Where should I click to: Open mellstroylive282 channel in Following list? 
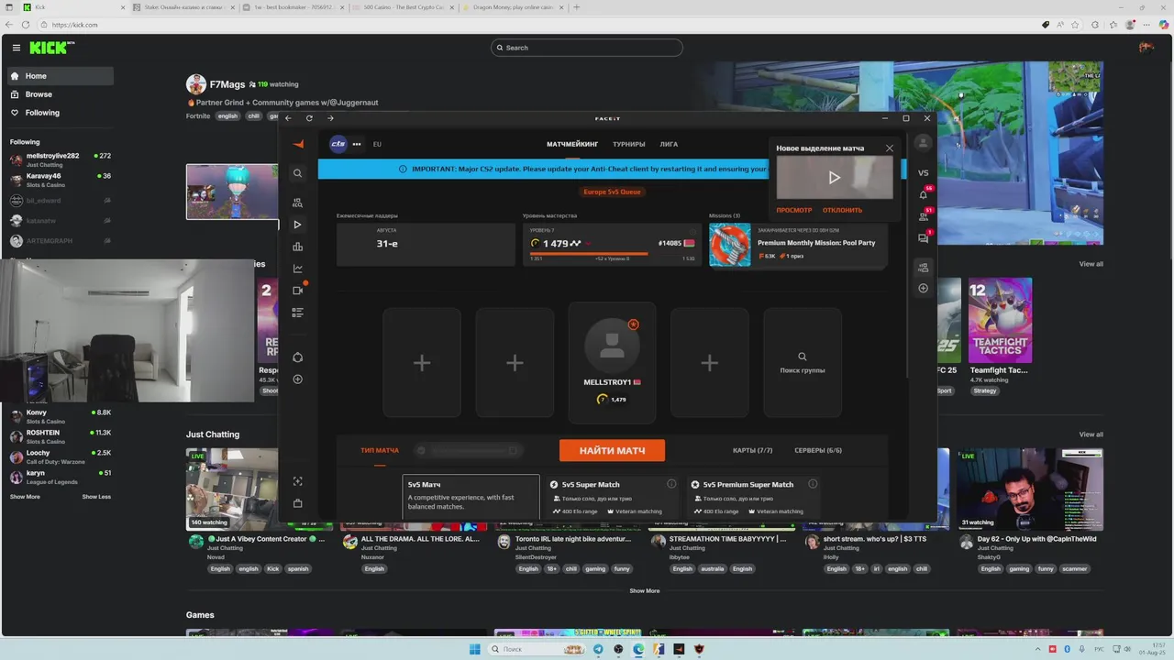(x=61, y=159)
